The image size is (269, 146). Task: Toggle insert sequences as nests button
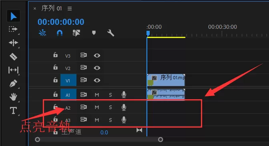(x=42, y=33)
